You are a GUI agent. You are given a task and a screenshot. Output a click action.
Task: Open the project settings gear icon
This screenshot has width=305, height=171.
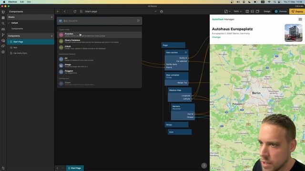click(3, 52)
